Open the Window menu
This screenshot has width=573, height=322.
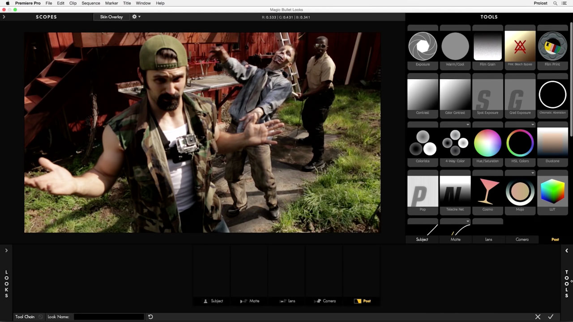click(x=143, y=3)
